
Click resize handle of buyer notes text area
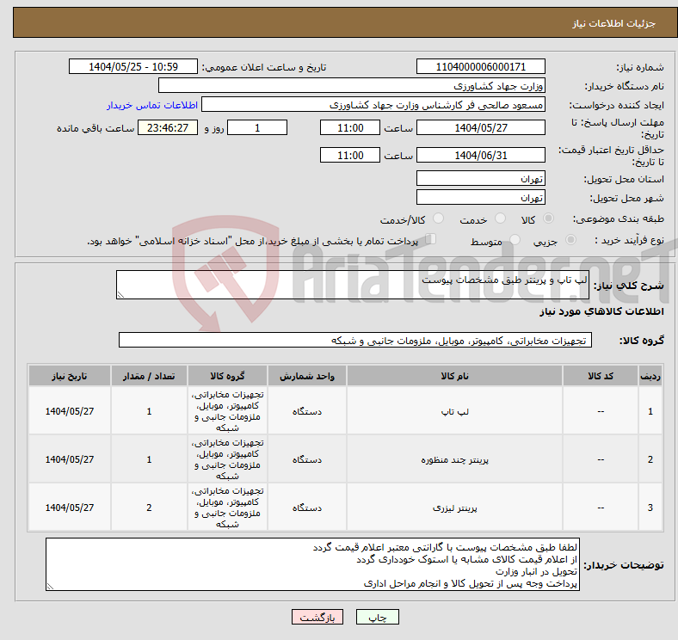50,587
